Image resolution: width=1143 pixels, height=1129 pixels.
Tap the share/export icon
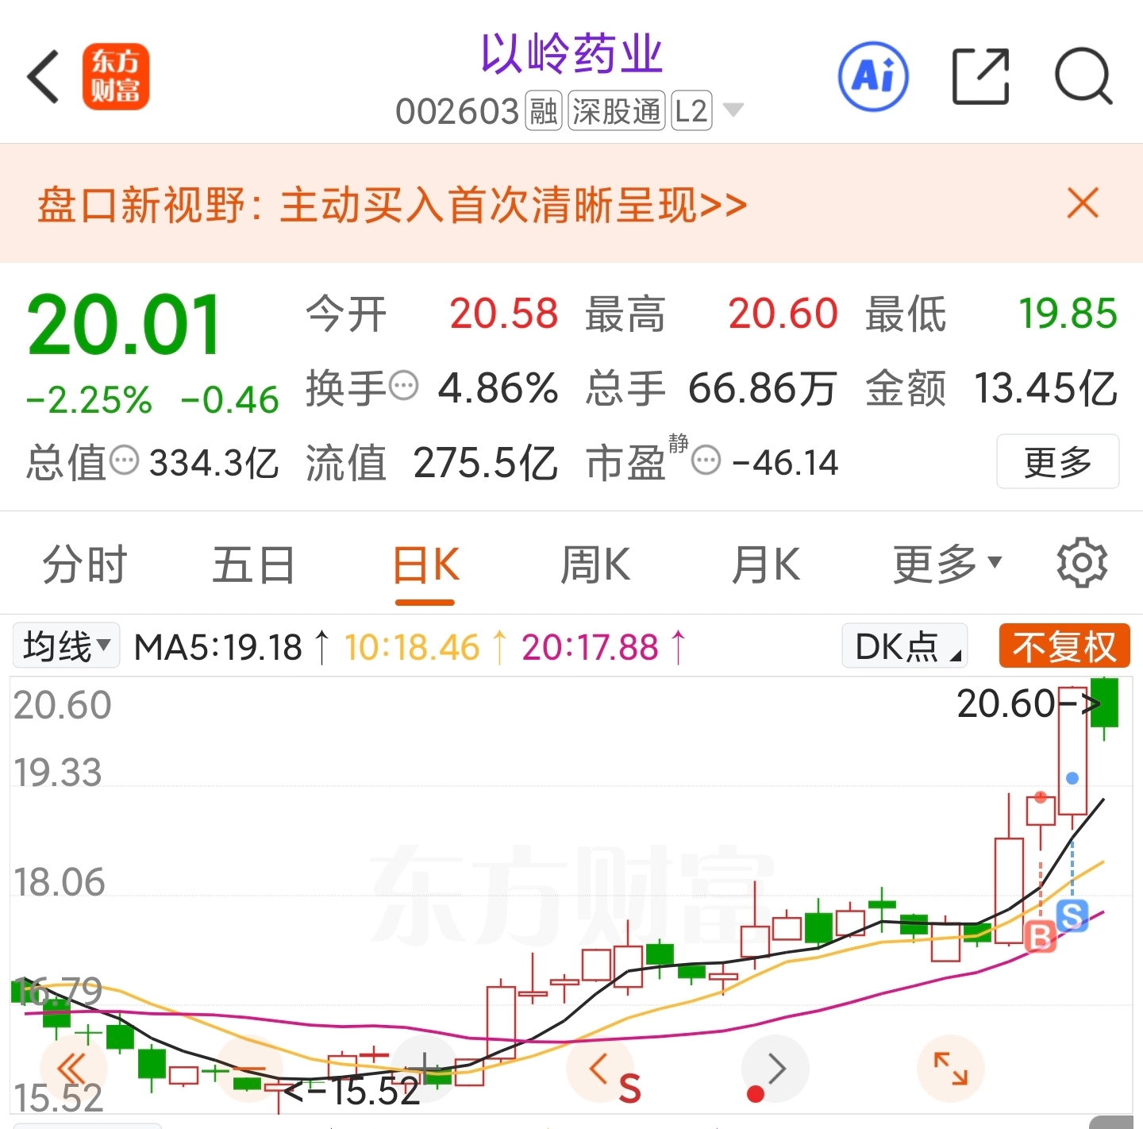tap(981, 76)
